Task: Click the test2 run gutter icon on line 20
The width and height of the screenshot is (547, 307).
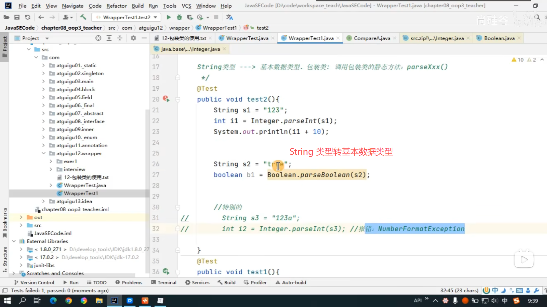Action: pyautogui.click(x=166, y=99)
